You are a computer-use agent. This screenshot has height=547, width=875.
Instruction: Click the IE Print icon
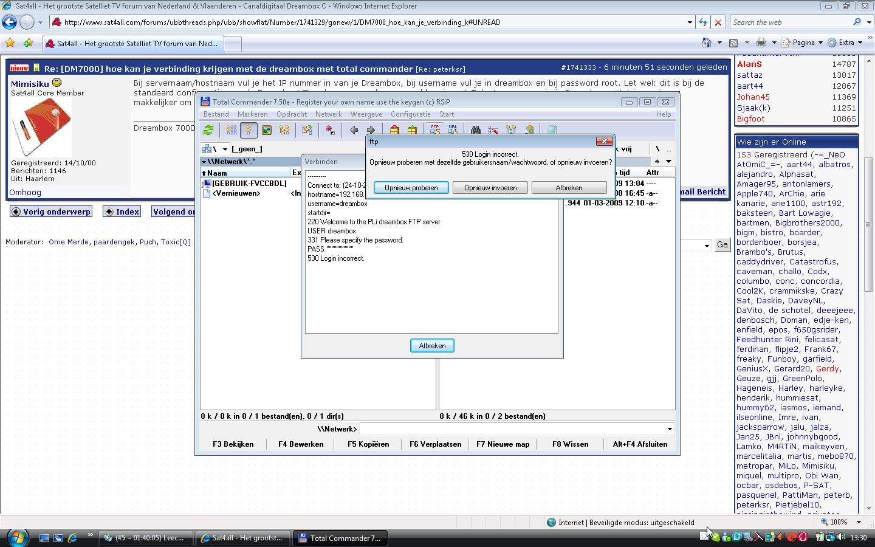pyautogui.click(x=761, y=43)
